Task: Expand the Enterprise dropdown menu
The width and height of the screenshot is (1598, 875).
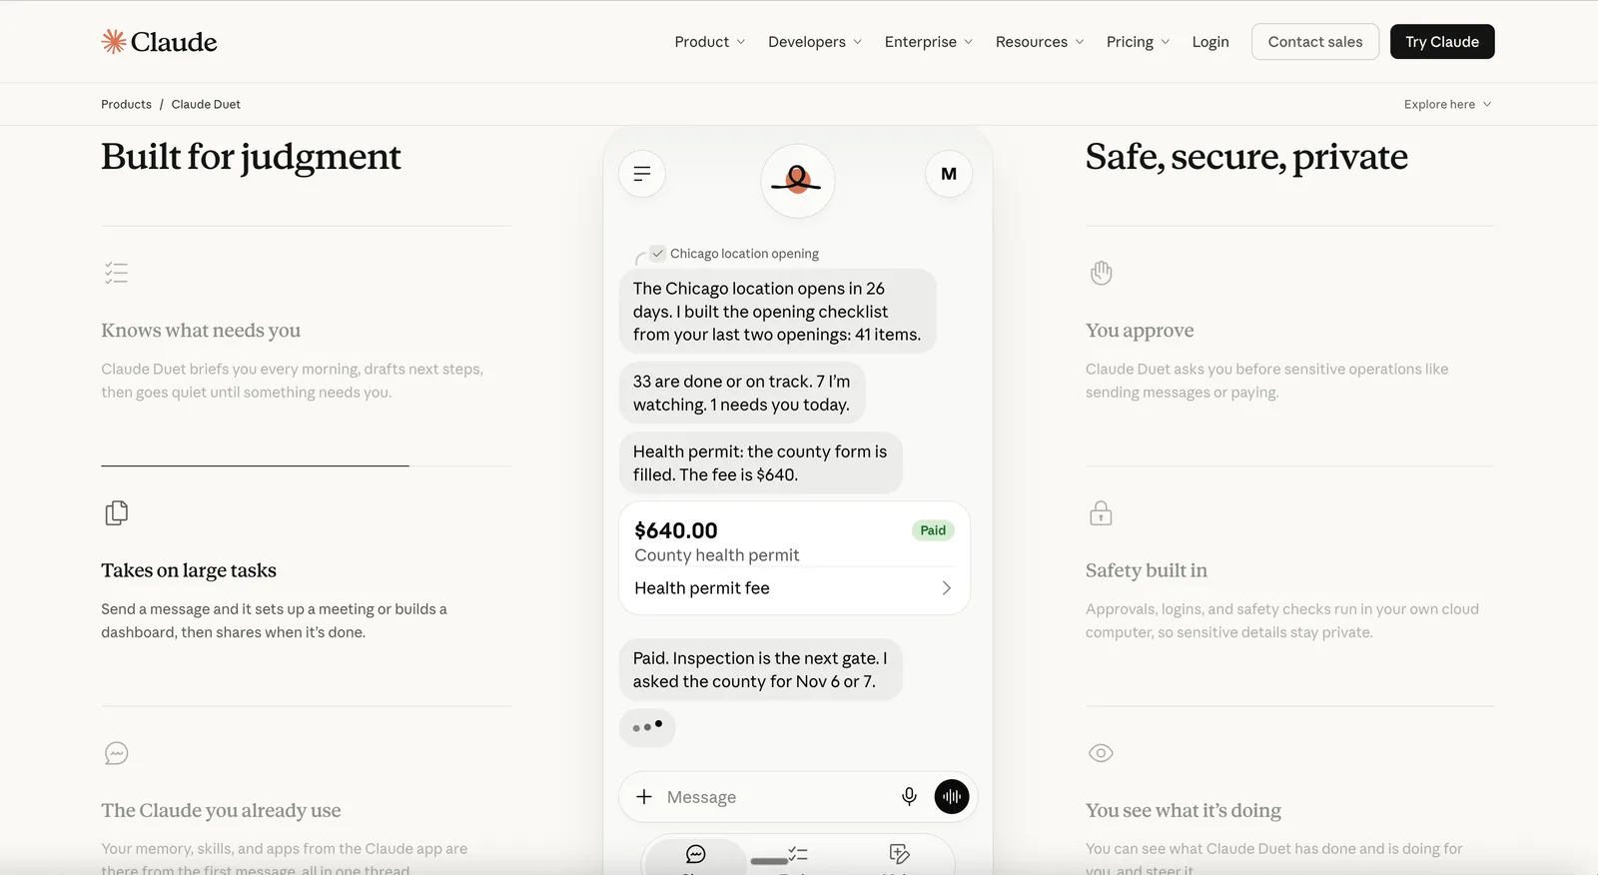Action: click(x=929, y=42)
